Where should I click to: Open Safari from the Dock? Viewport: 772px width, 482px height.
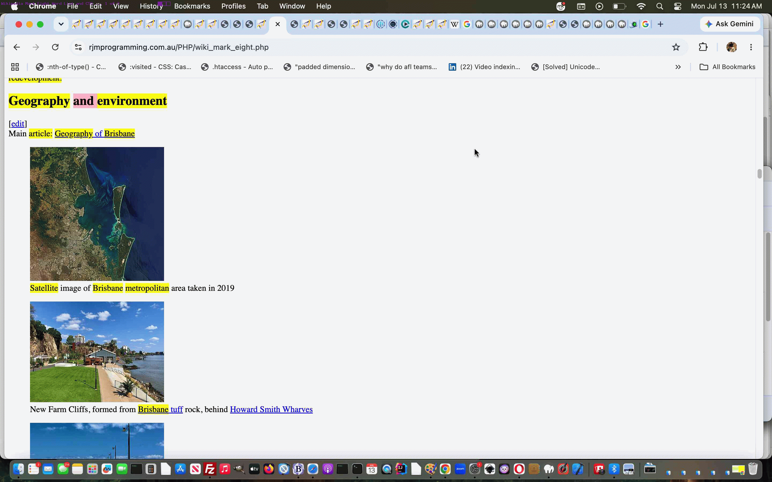pos(313,469)
